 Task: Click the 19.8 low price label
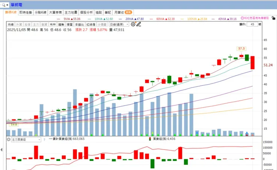(14, 125)
